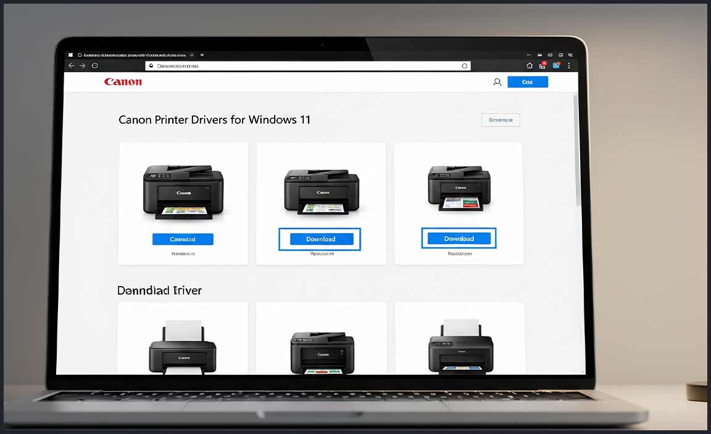Select the right printer image in the top row
711x434 pixels.
click(459, 188)
